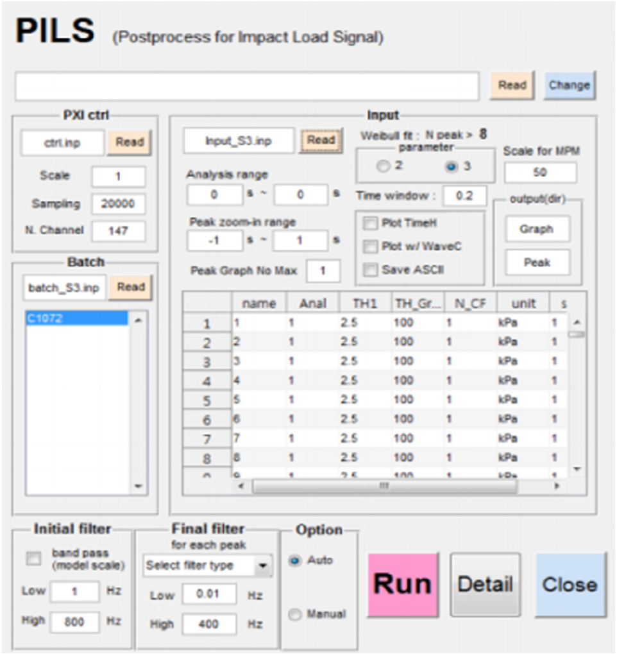
Task: Click the table's horizontal scroll-right arrow
Action: 557,486
